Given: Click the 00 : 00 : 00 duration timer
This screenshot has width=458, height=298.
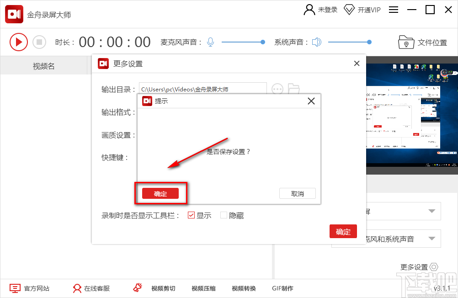Looking at the screenshot, I should (x=115, y=42).
